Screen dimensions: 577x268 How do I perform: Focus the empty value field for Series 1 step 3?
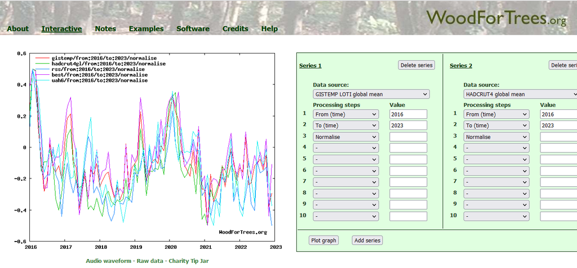[408, 137]
